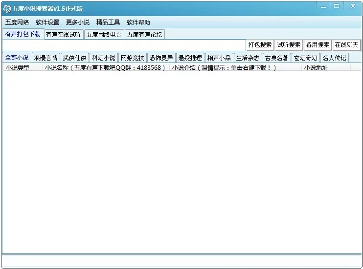Switch to the 五度网络电台 tab

click(104, 34)
